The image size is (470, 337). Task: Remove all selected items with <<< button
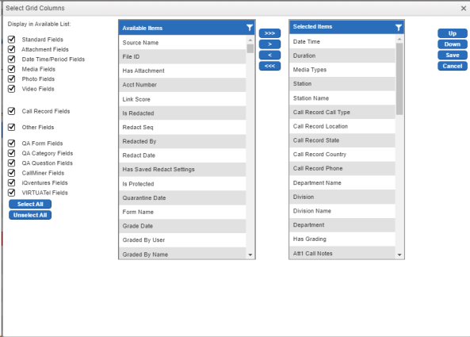[x=269, y=66]
